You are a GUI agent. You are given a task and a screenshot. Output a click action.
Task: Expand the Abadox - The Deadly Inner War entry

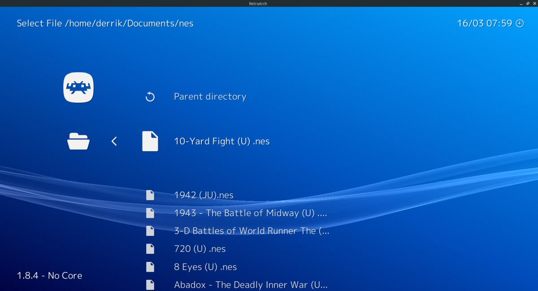pos(251,285)
